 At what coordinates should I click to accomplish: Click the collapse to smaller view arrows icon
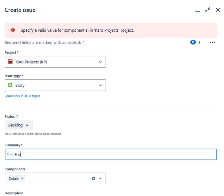(208, 10)
